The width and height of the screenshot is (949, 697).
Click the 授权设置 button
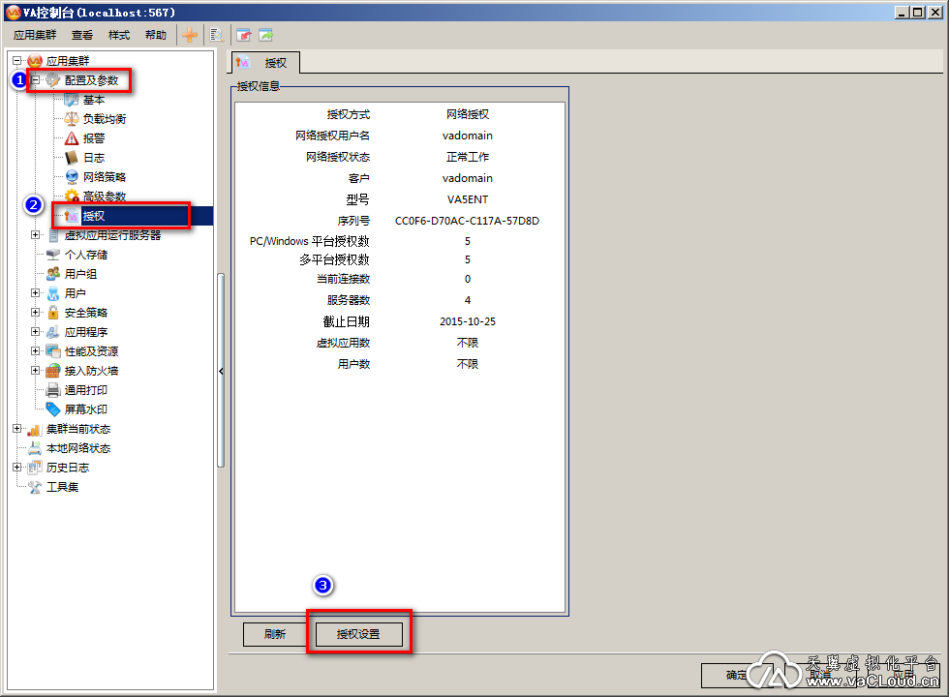pyautogui.click(x=358, y=635)
